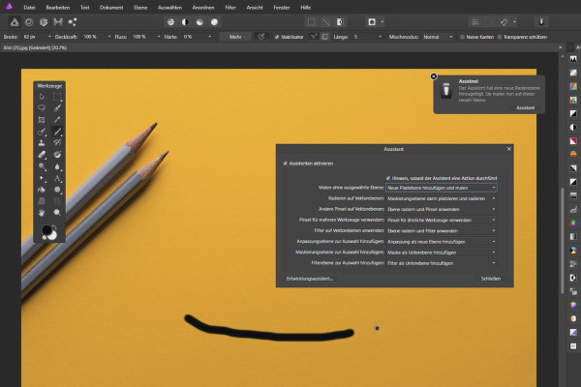Toggle Hinweis on Assistent action checkbox
The height and width of the screenshot is (387, 581).
point(388,178)
